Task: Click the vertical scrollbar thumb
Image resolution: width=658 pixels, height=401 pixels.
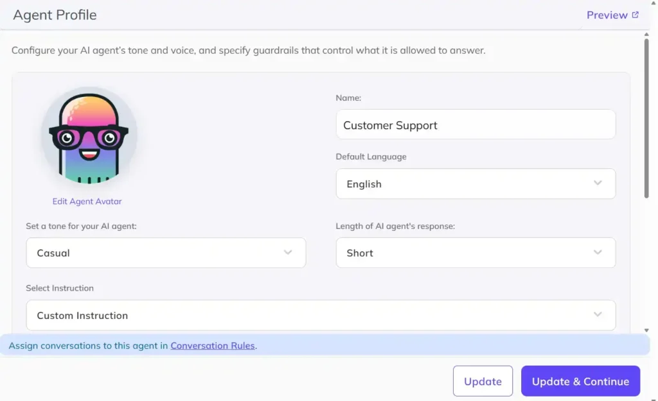Action: coord(646,118)
